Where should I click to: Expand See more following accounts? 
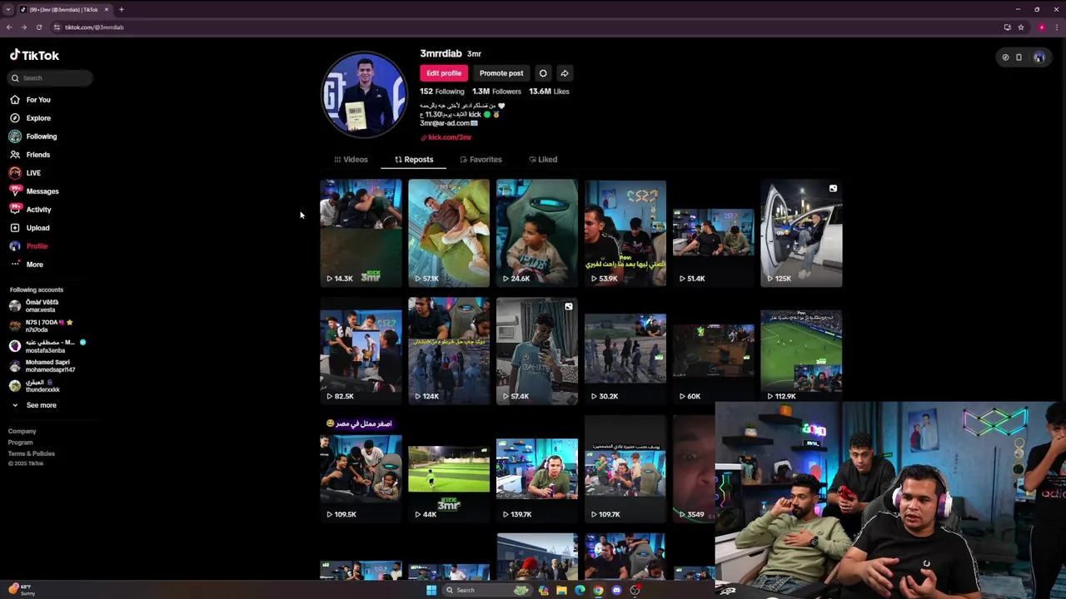33,405
